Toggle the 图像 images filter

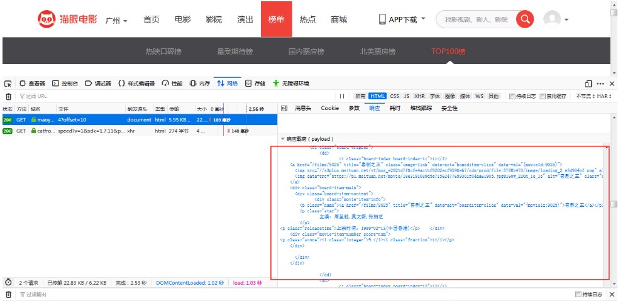(x=450, y=96)
